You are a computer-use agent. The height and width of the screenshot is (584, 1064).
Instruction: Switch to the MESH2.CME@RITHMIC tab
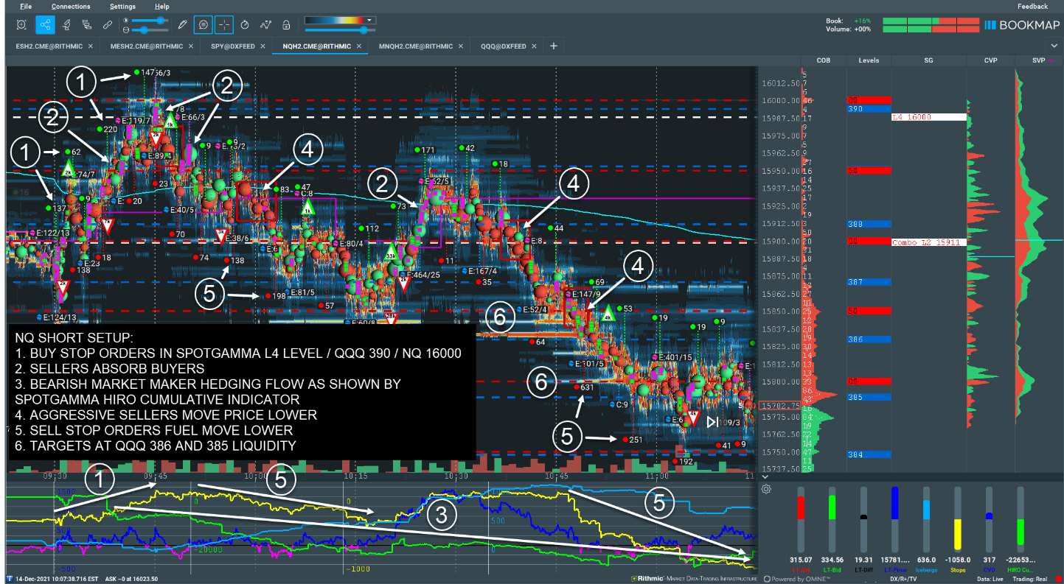coord(147,46)
